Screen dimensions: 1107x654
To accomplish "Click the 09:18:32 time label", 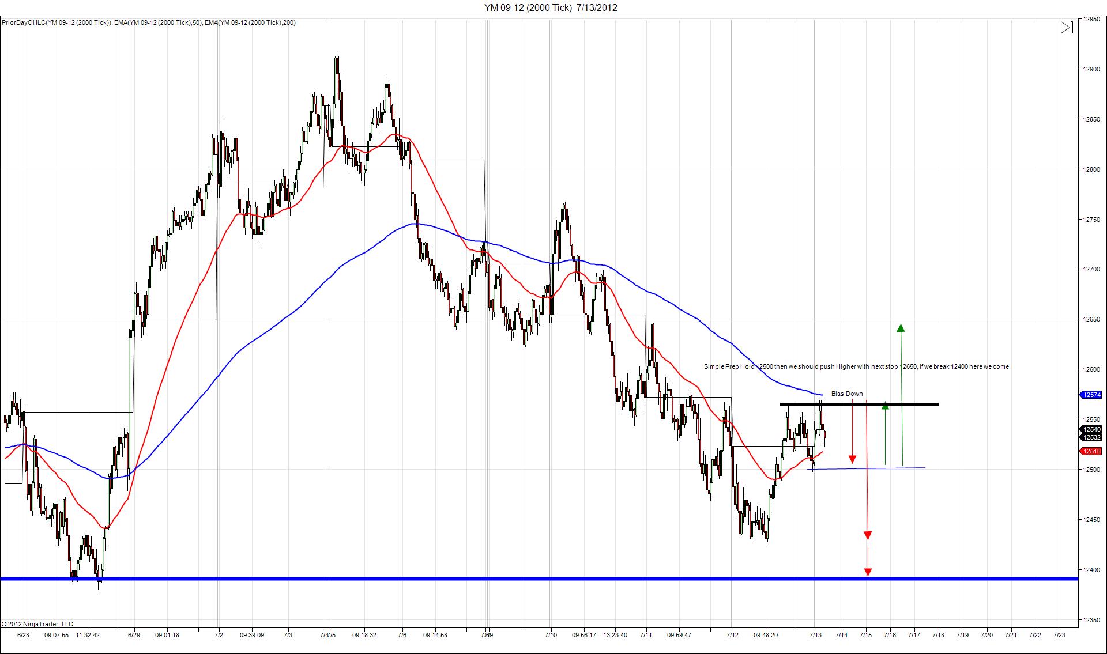I will coord(364,635).
